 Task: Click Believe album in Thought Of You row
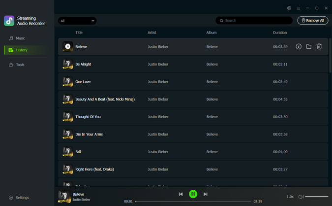pos(212,117)
